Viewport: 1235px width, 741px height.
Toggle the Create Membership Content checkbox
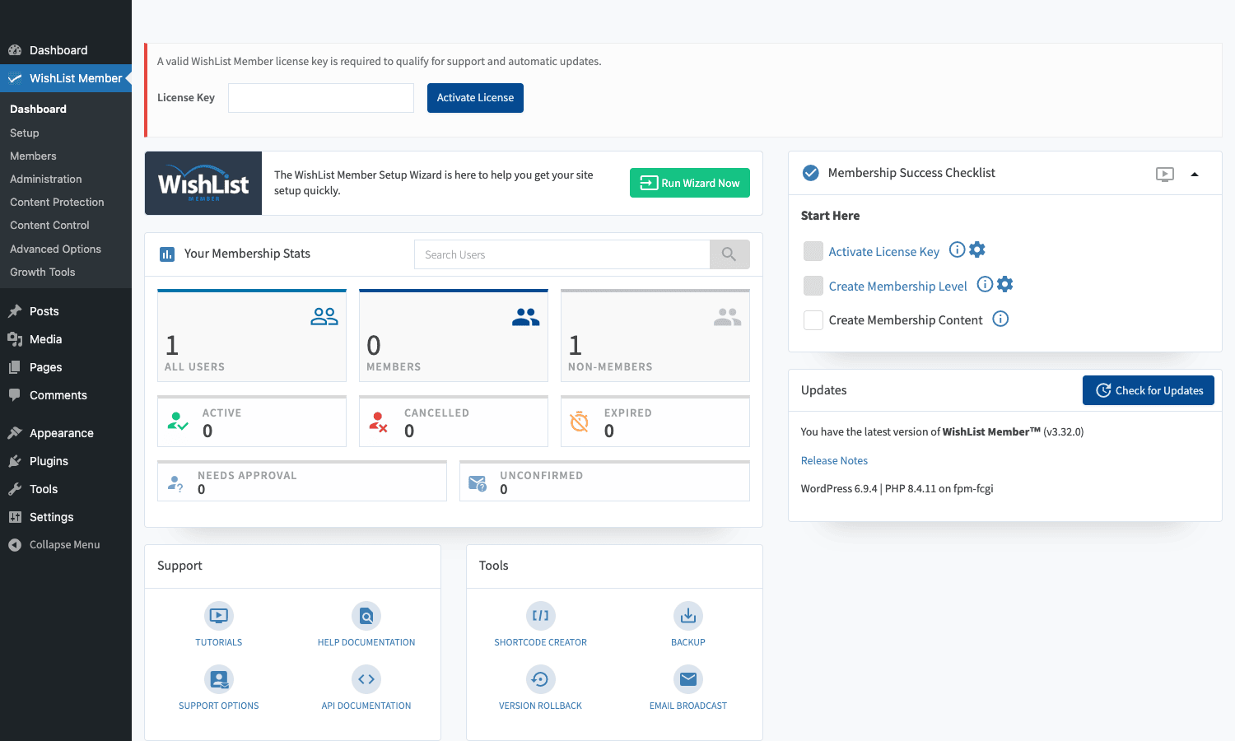pyautogui.click(x=813, y=320)
